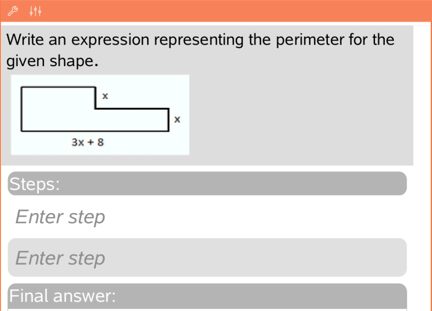Open the wrench tools icon
432x311 pixels.
coord(14,10)
